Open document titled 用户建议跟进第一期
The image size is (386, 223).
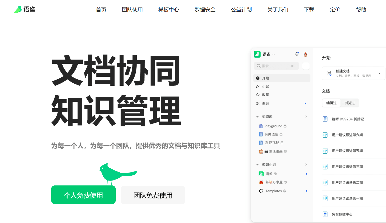point(347,198)
